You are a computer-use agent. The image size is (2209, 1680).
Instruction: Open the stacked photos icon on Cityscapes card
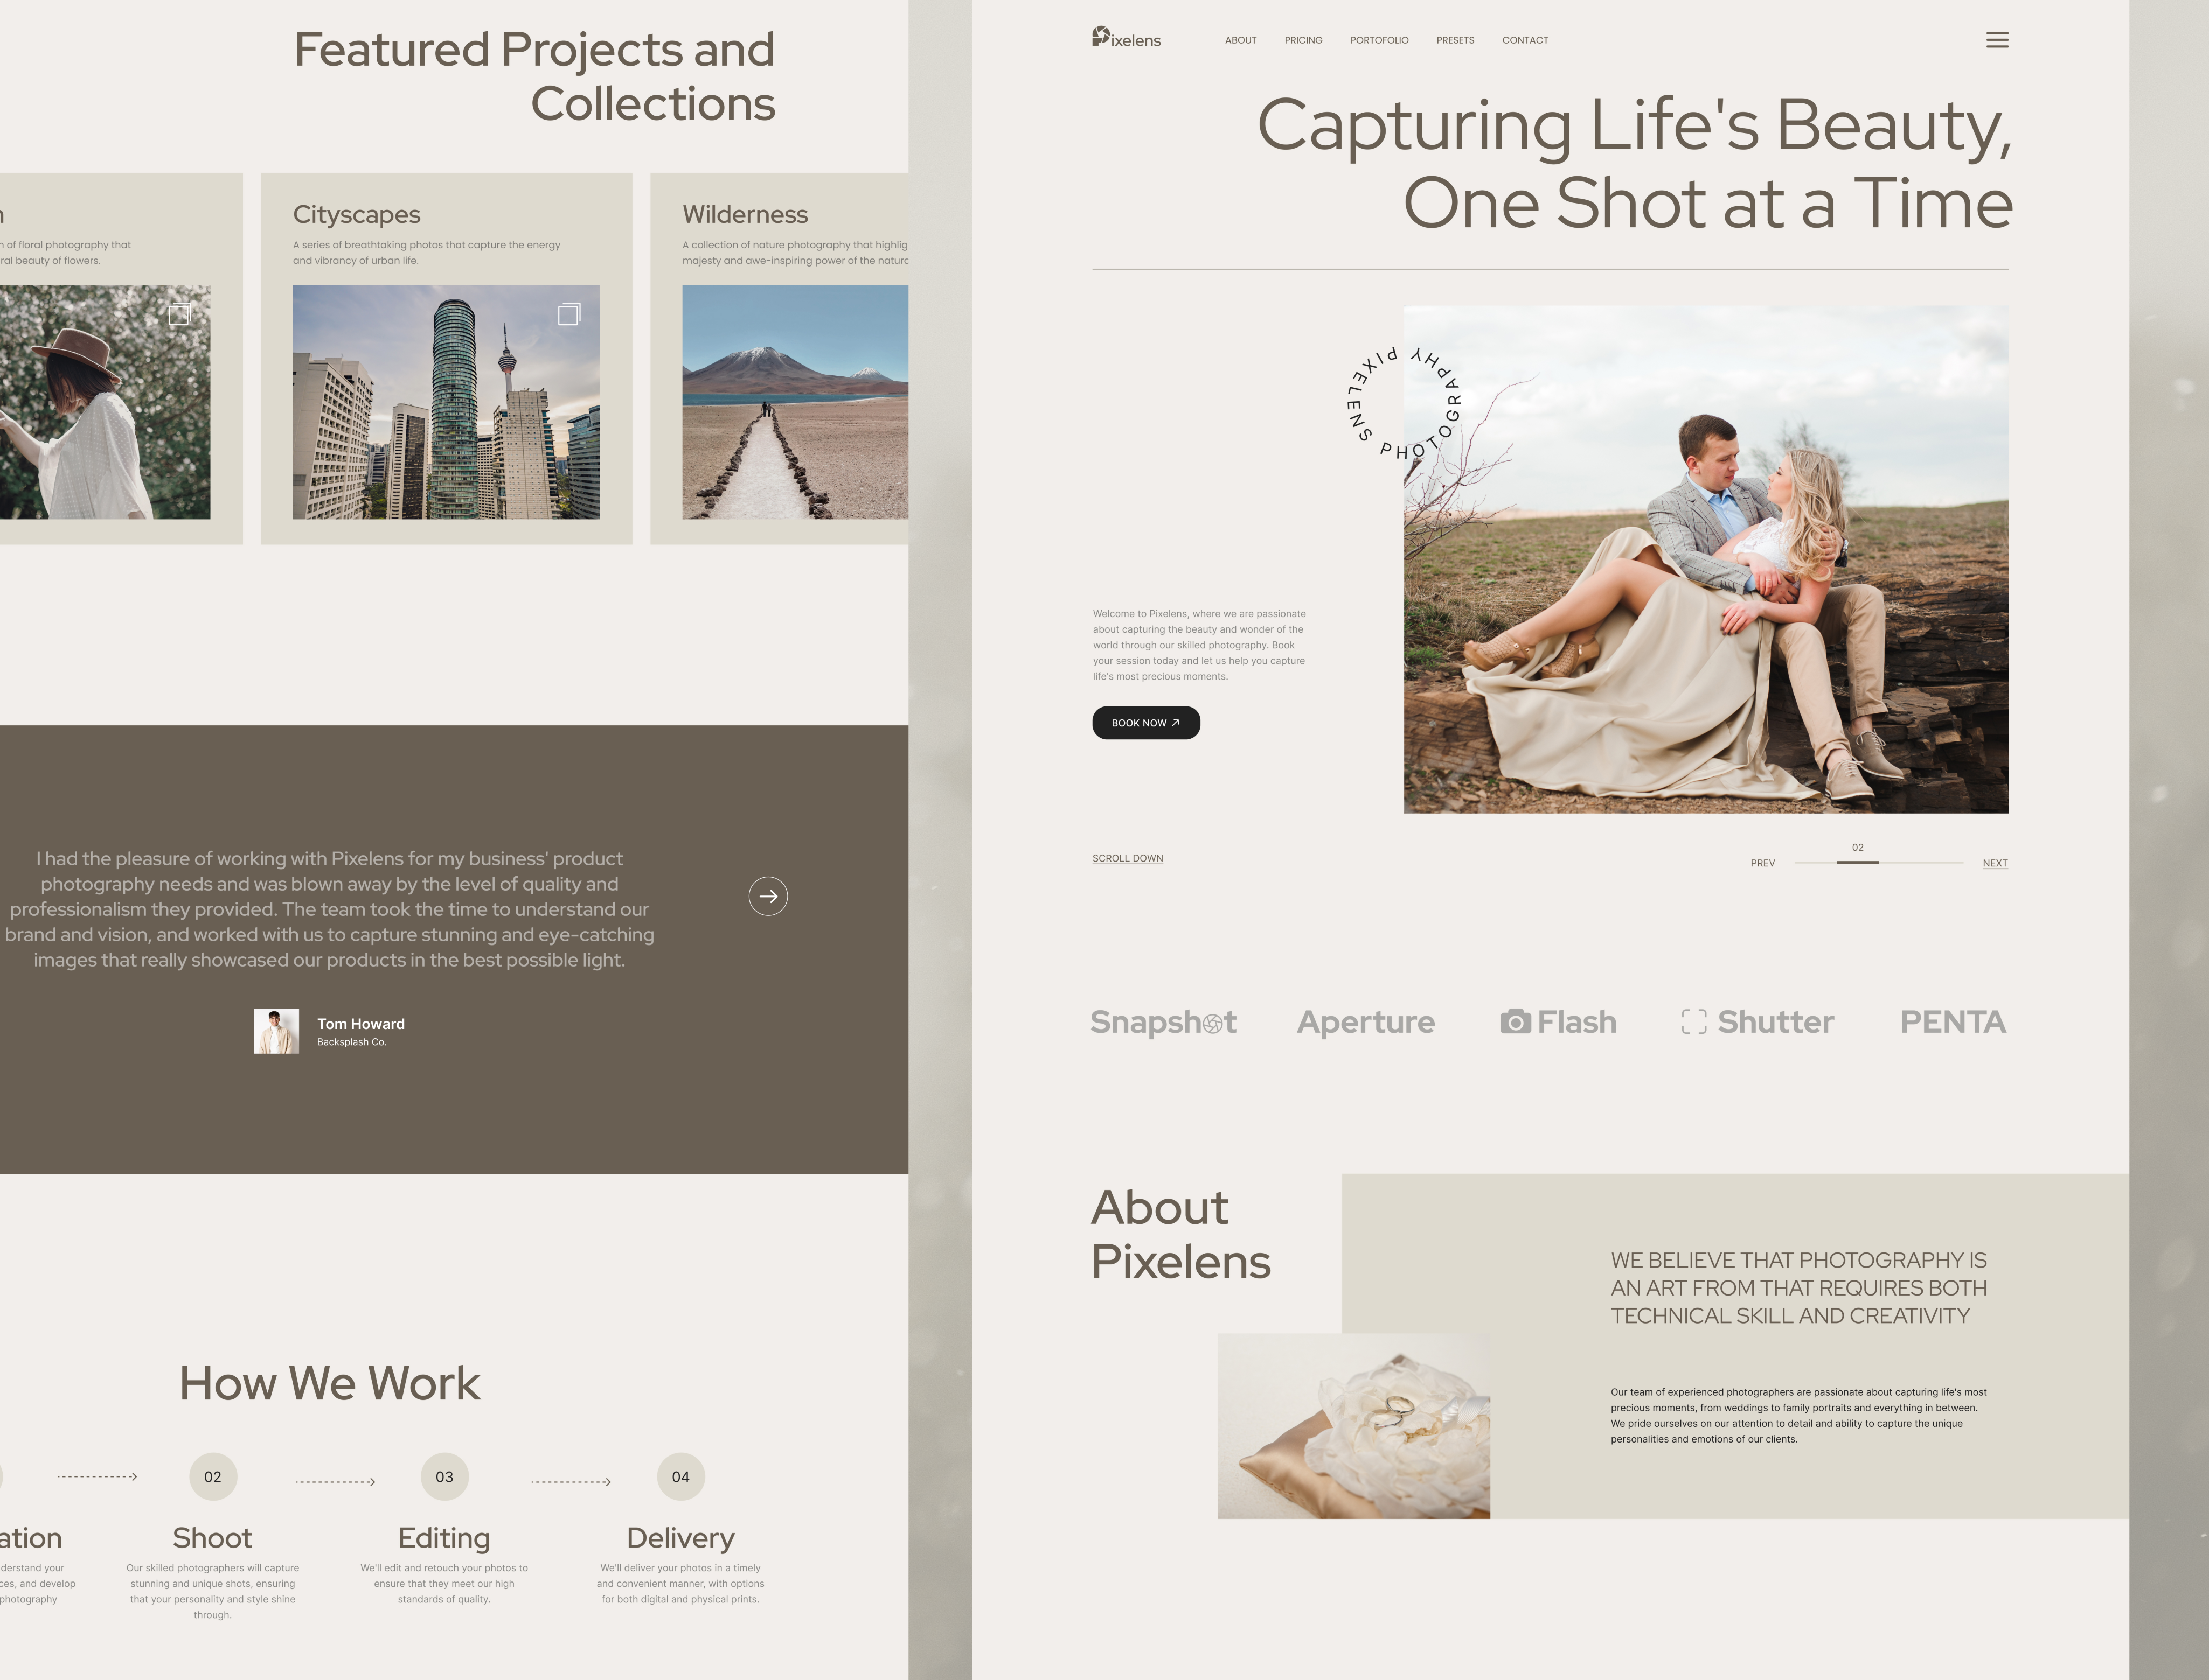pos(569,313)
